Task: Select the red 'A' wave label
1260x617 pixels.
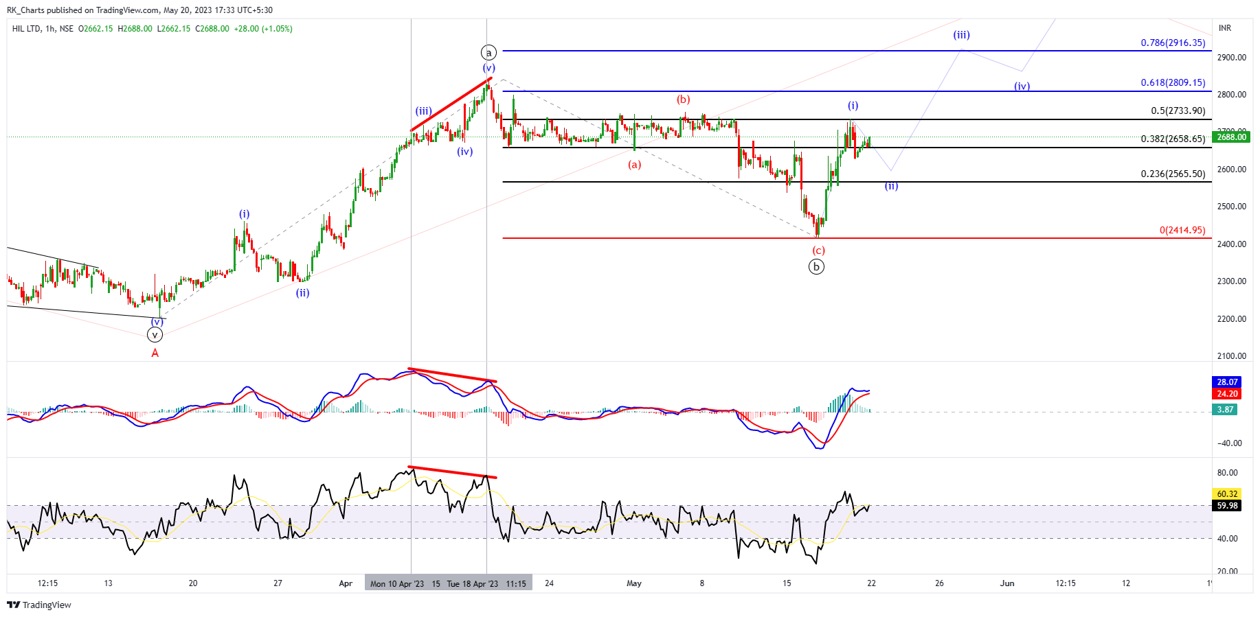Action: 155,353
